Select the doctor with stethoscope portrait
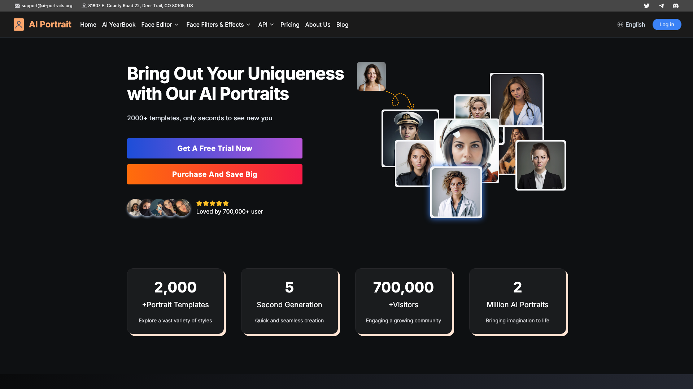The width and height of the screenshot is (693, 389). coord(517,99)
